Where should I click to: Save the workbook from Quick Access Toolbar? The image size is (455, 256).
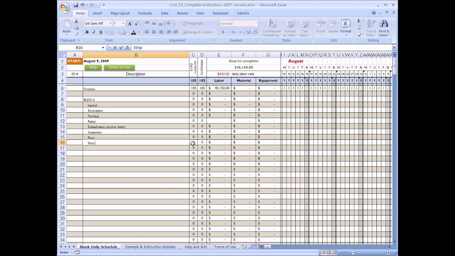click(76, 5)
